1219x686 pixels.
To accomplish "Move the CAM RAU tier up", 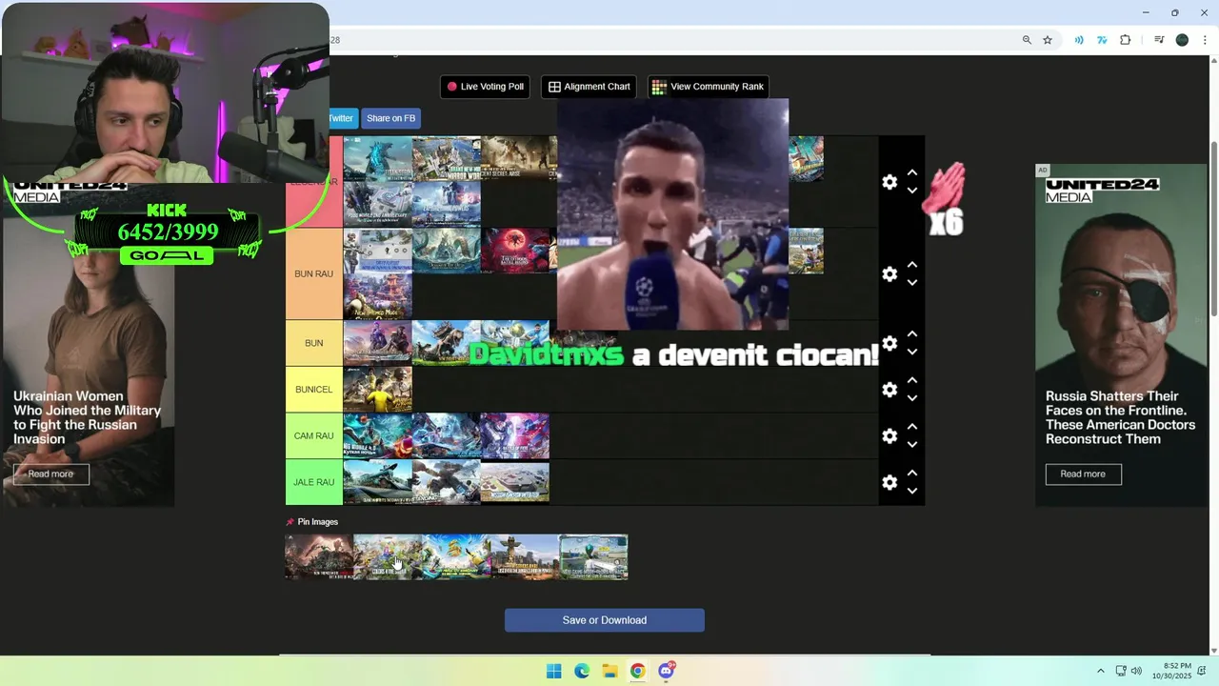I will coord(912,427).
